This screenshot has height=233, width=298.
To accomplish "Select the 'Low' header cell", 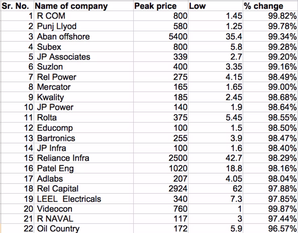I will 215,6.
